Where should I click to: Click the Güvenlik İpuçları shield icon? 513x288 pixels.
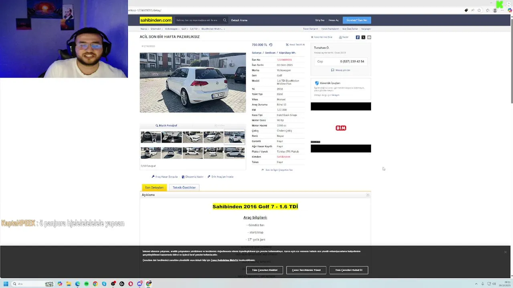point(317,83)
